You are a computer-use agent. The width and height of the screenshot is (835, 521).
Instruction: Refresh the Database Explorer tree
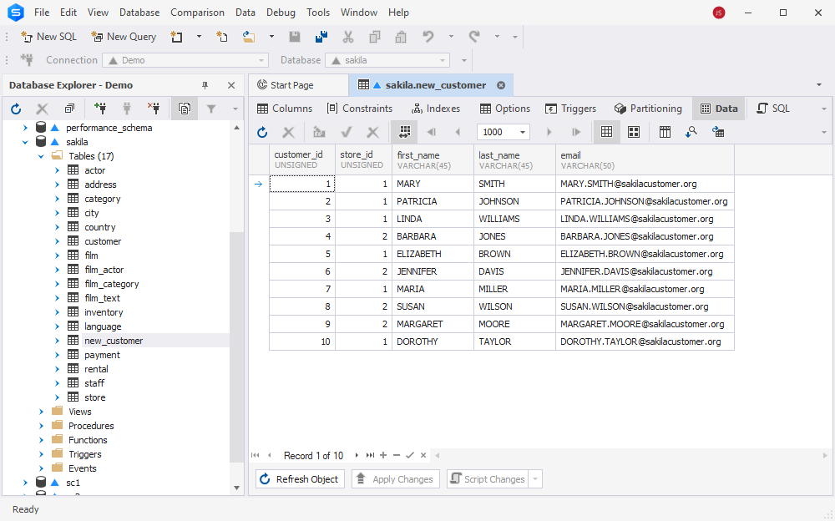pyautogui.click(x=16, y=108)
